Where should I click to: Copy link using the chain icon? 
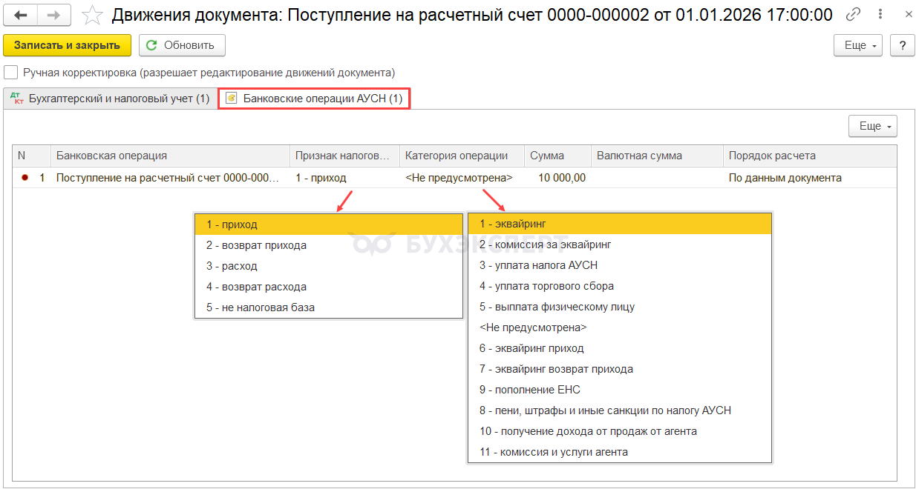point(854,15)
